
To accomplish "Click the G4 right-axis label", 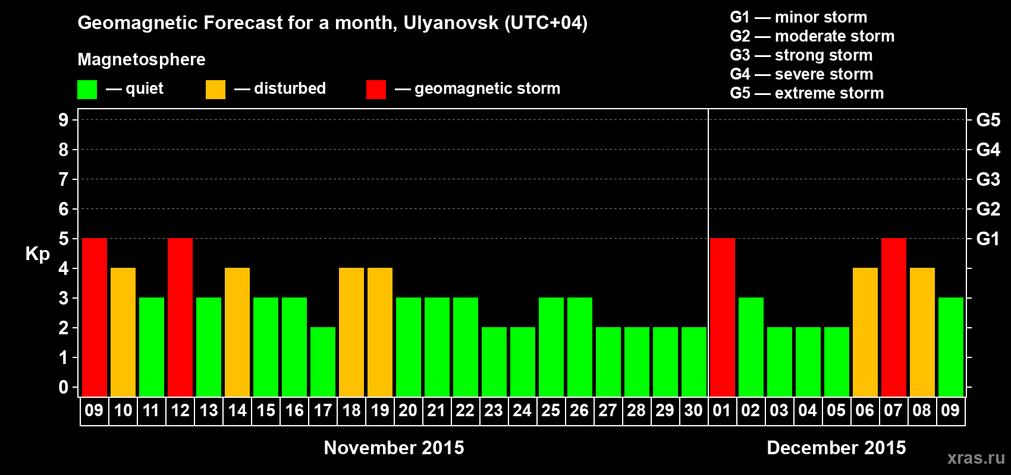I will pyautogui.click(x=988, y=150).
